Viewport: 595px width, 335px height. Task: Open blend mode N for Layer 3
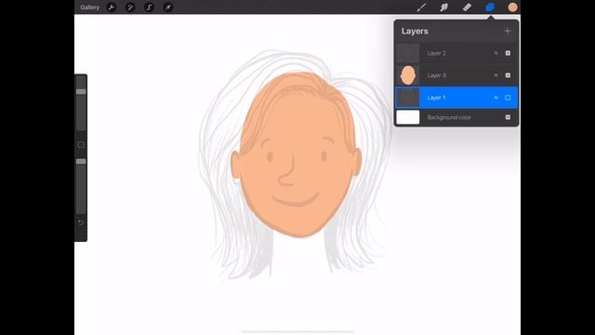coord(496,75)
